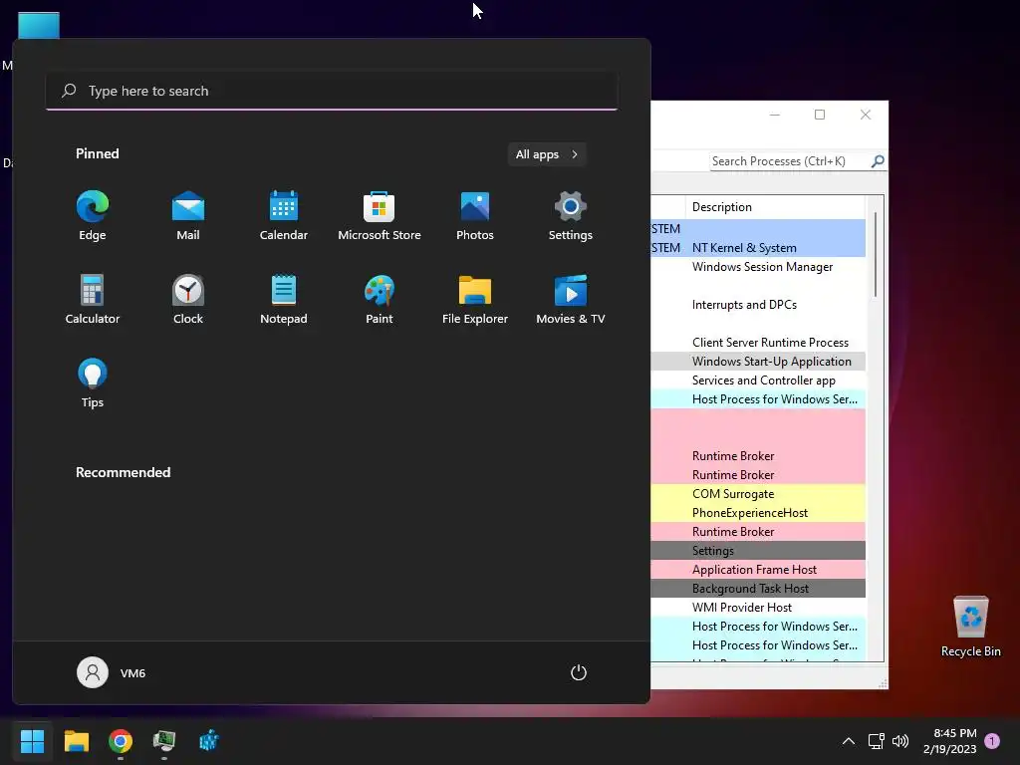
Task: Select the Background Task Host row
Action: click(x=758, y=588)
